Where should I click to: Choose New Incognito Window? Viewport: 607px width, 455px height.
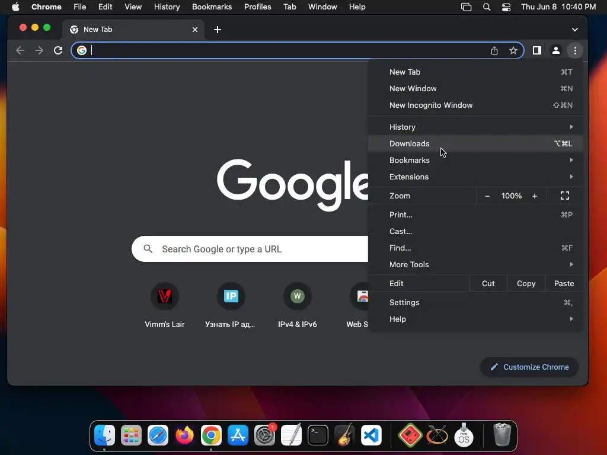point(475,105)
